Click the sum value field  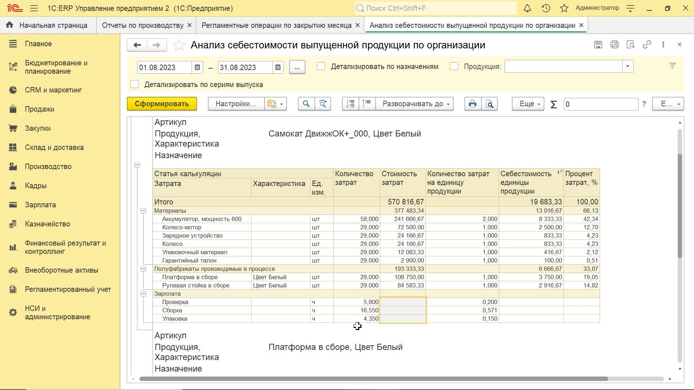click(x=601, y=104)
